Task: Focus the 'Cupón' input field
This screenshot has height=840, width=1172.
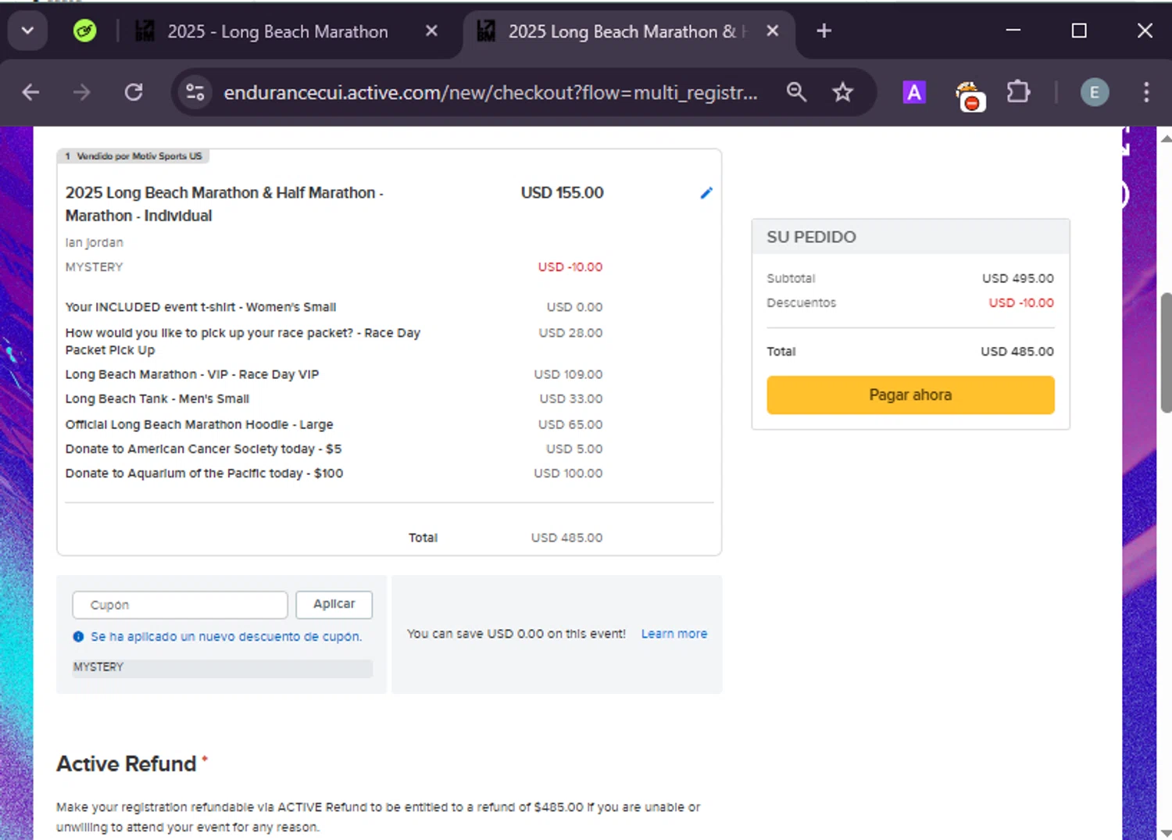Action: [180, 605]
